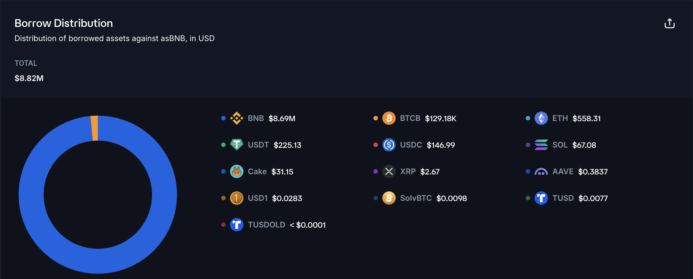The width and height of the screenshot is (693, 279).
Task: Click the BTCB bitcoin icon
Action: coord(389,118)
